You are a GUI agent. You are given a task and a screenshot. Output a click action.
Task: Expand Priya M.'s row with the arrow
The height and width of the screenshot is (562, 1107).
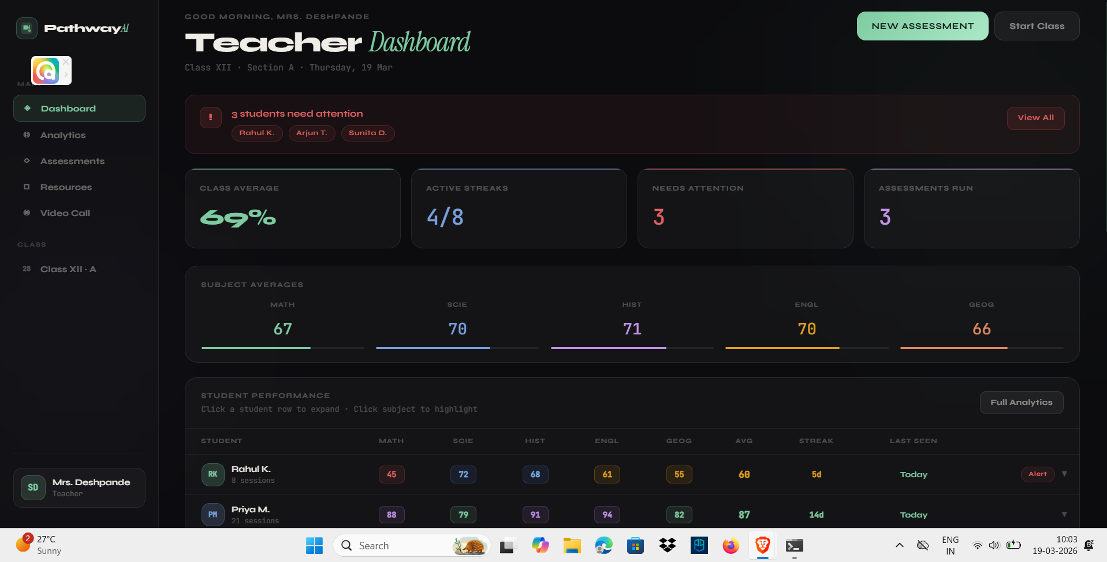coord(1064,514)
